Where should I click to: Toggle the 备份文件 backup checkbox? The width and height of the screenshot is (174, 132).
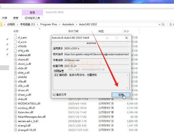coord(54,95)
